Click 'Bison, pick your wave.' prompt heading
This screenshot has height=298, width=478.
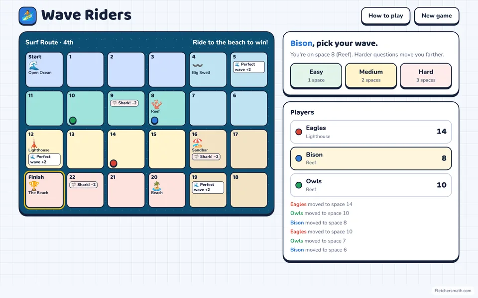click(x=334, y=44)
